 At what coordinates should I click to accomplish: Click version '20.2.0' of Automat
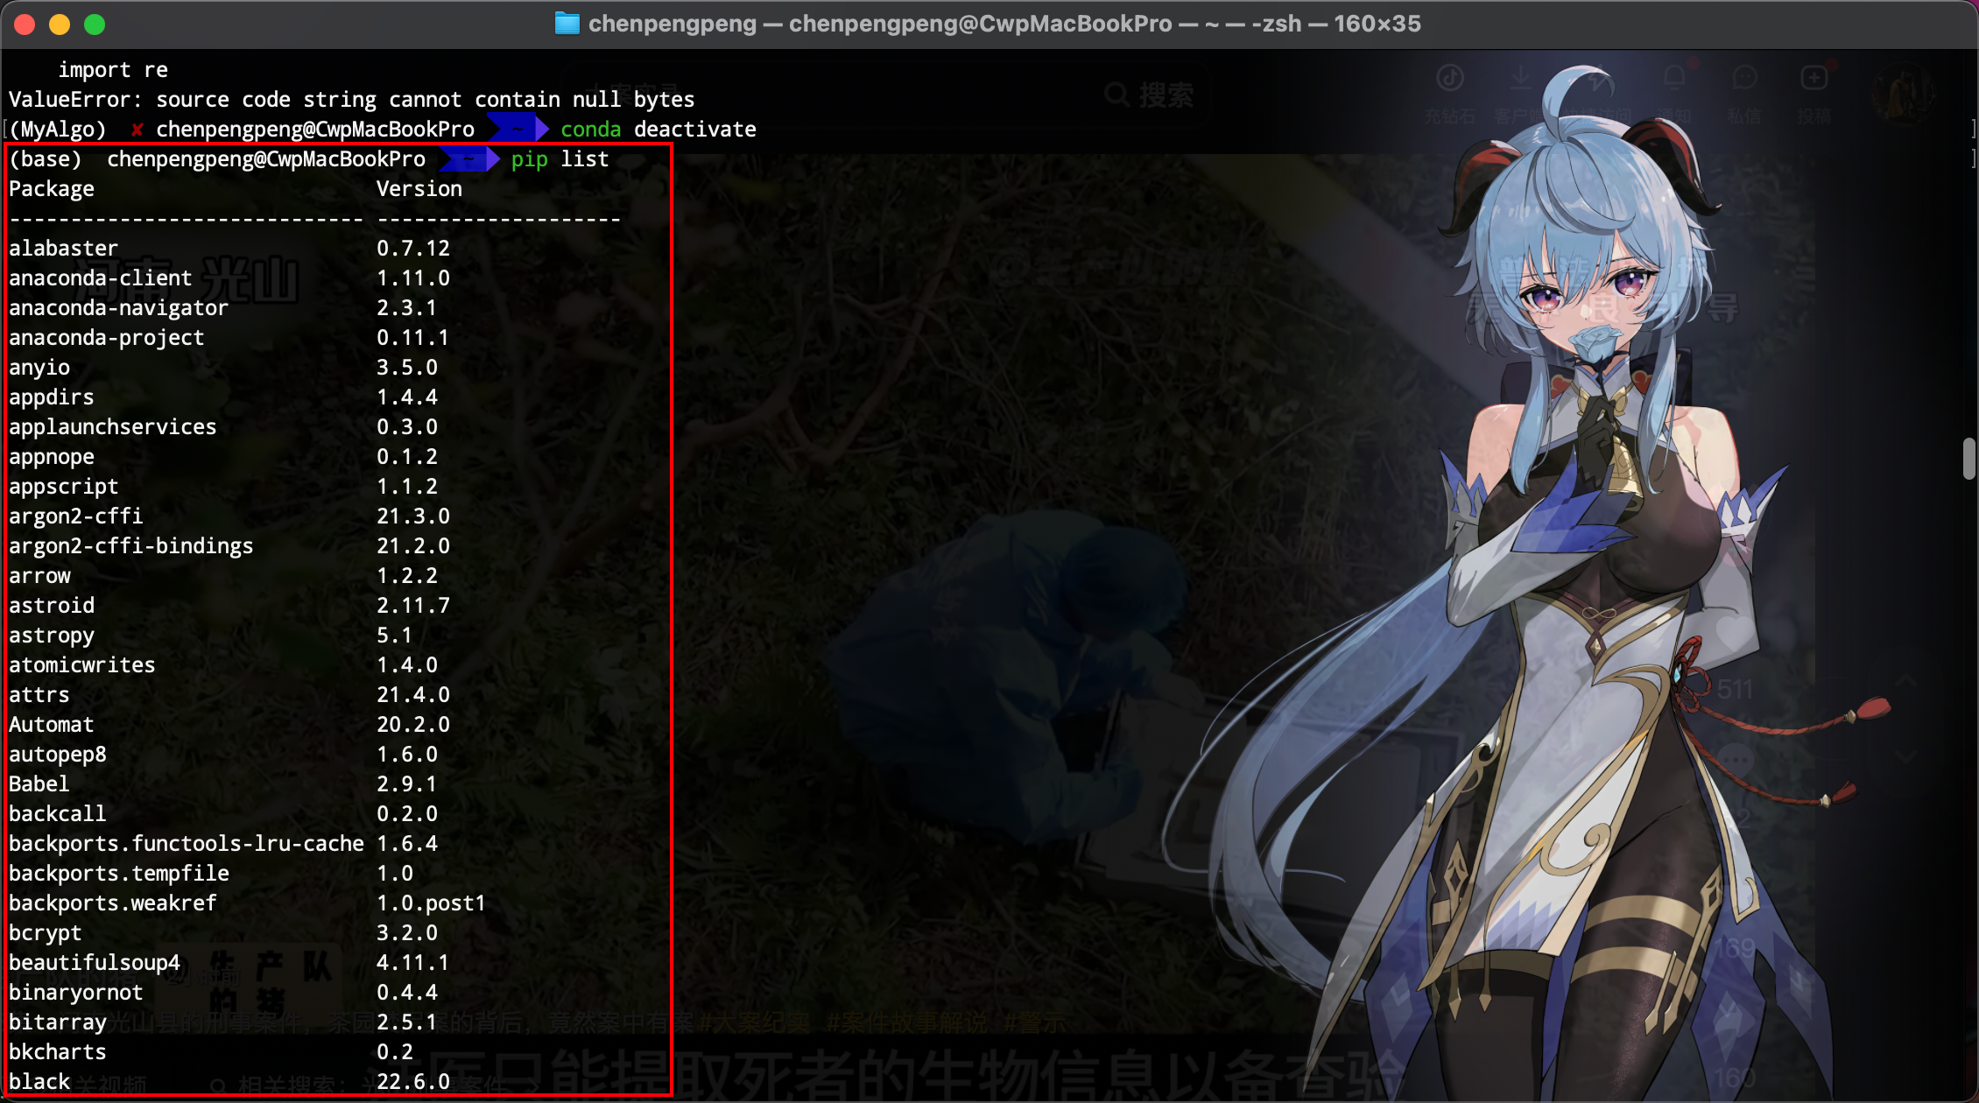(413, 725)
